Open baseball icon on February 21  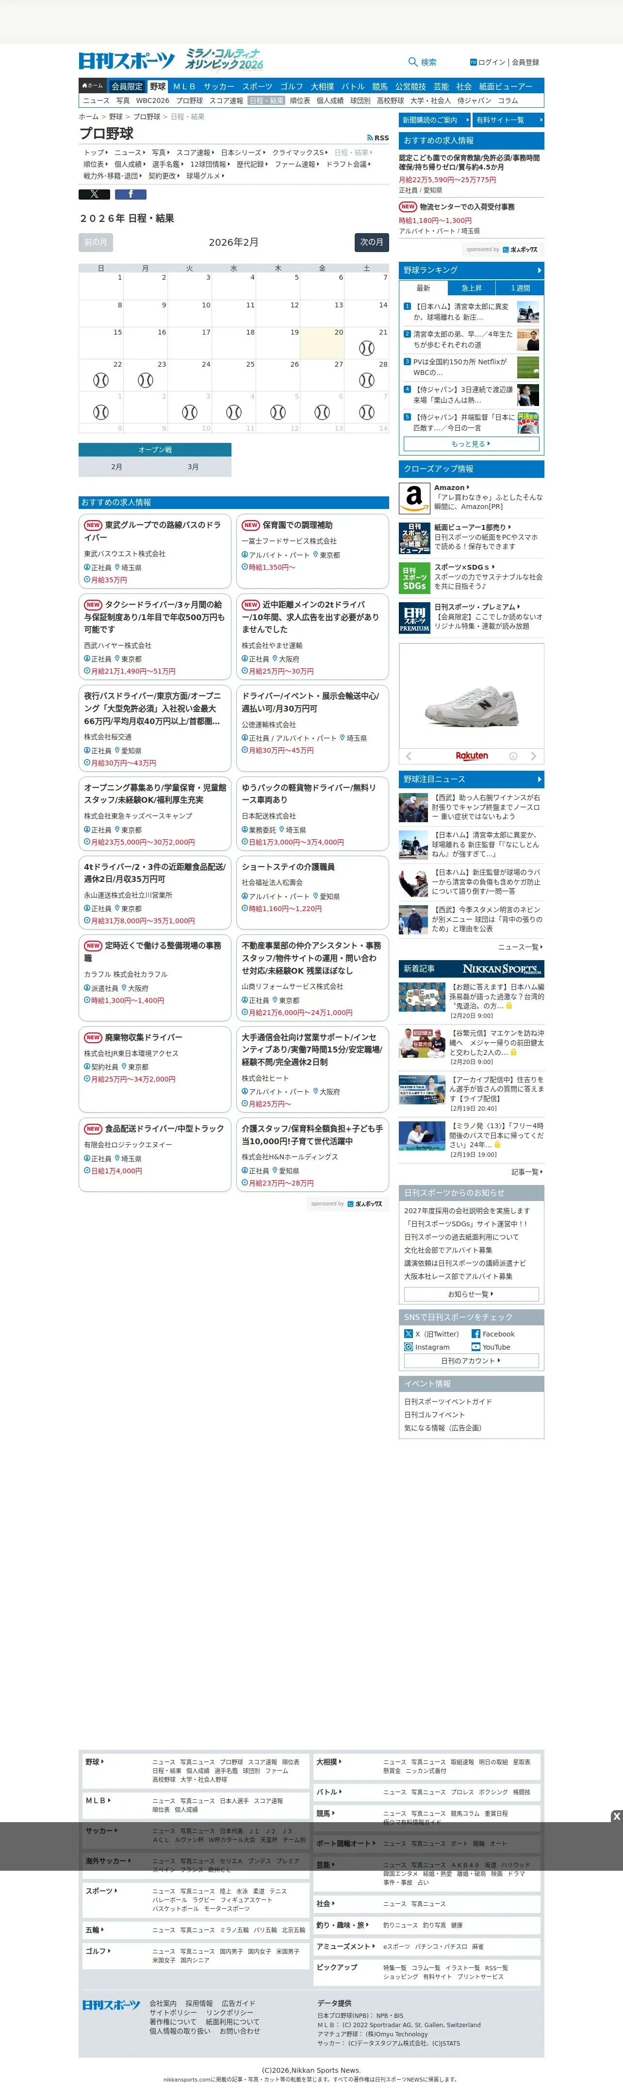pyautogui.click(x=366, y=348)
